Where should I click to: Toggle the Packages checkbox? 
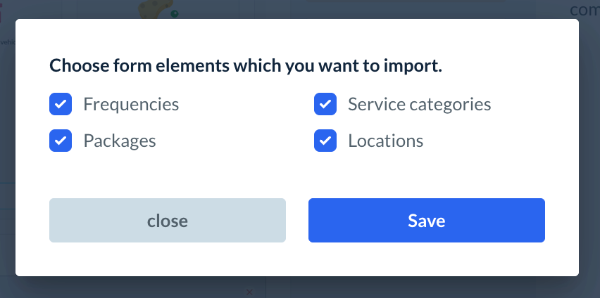coord(61,141)
